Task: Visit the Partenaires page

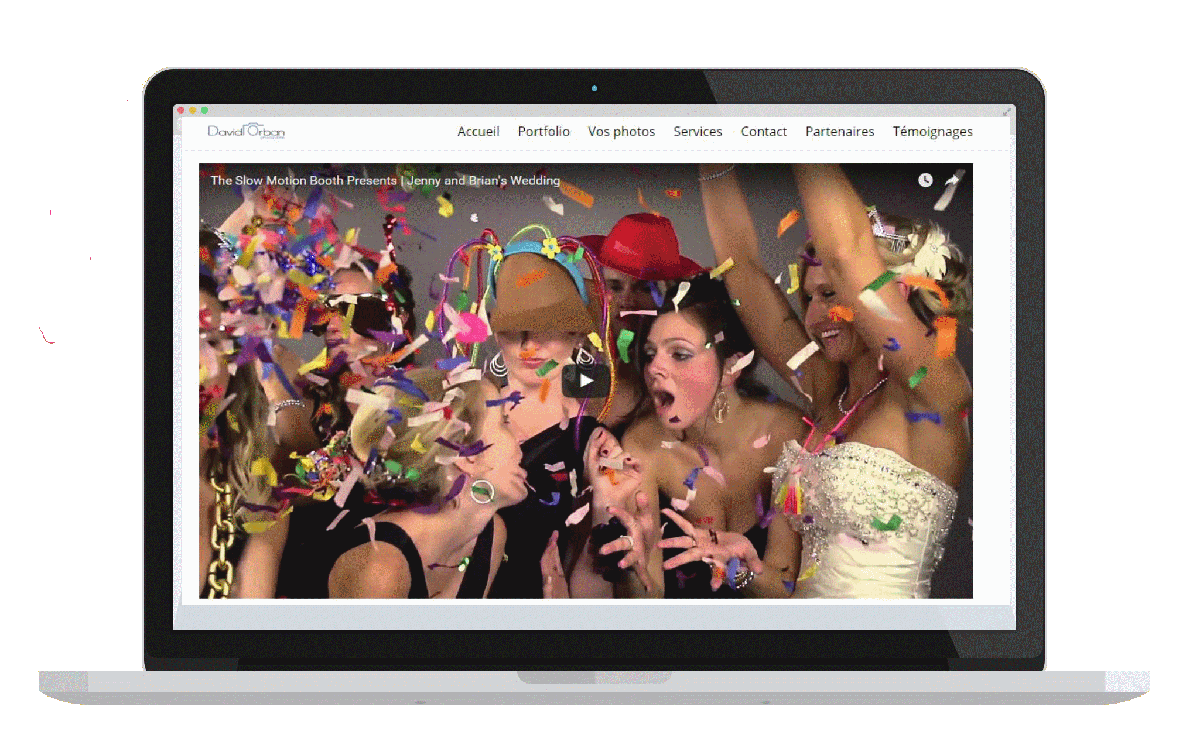Action: [x=839, y=132]
